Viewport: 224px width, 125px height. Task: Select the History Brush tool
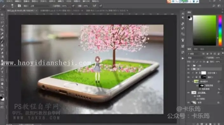coord(2,49)
